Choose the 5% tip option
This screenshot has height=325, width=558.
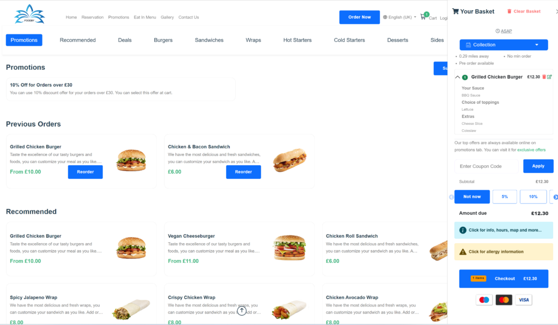tap(505, 197)
